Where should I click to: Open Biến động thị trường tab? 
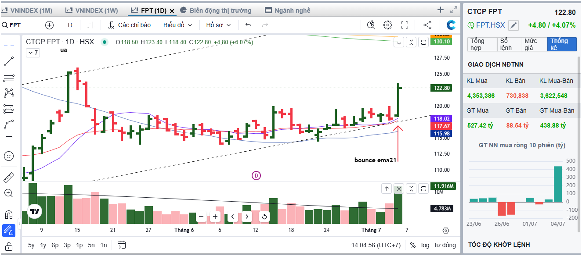216,10
